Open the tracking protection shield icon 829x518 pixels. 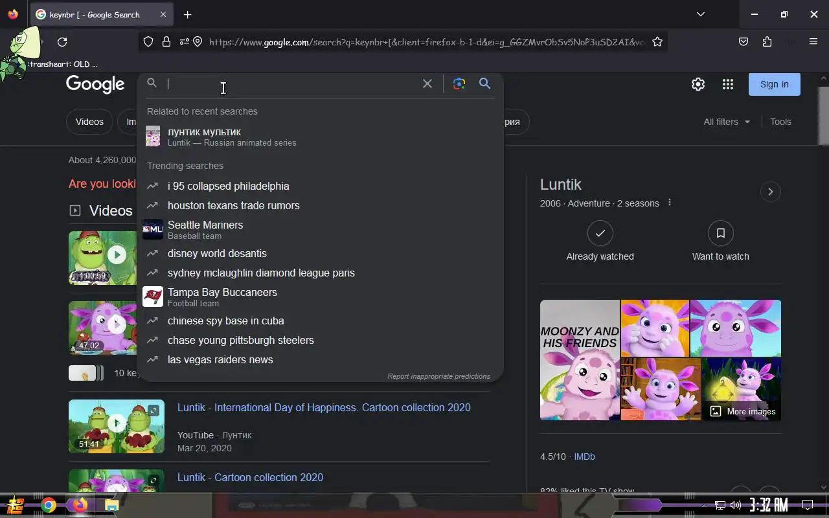pos(148,42)
